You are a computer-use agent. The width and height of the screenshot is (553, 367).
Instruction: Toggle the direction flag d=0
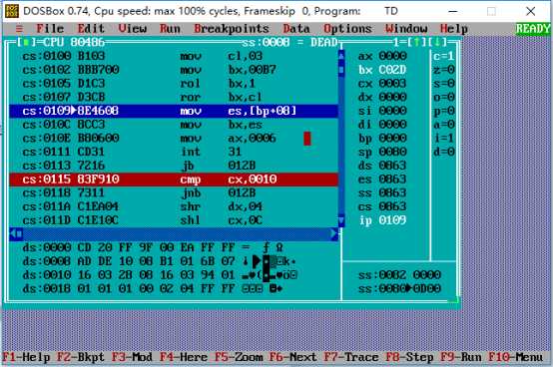tap(443, 152)
